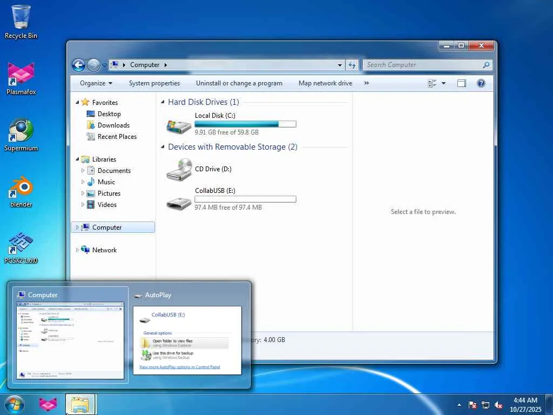Click Windows Explorer taskbar button
Image resolution: width=553 pixels, height=415 pixels.
[80, 404]
